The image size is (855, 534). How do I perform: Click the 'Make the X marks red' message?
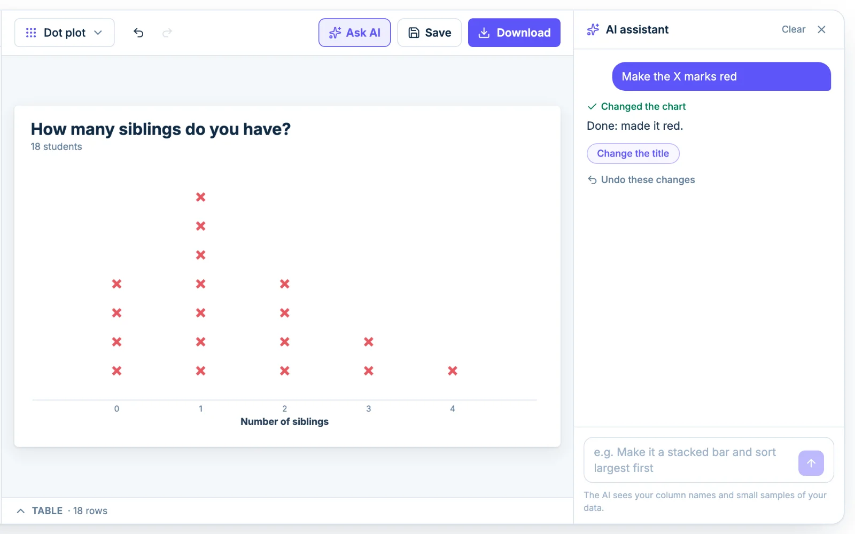[721, 76]
